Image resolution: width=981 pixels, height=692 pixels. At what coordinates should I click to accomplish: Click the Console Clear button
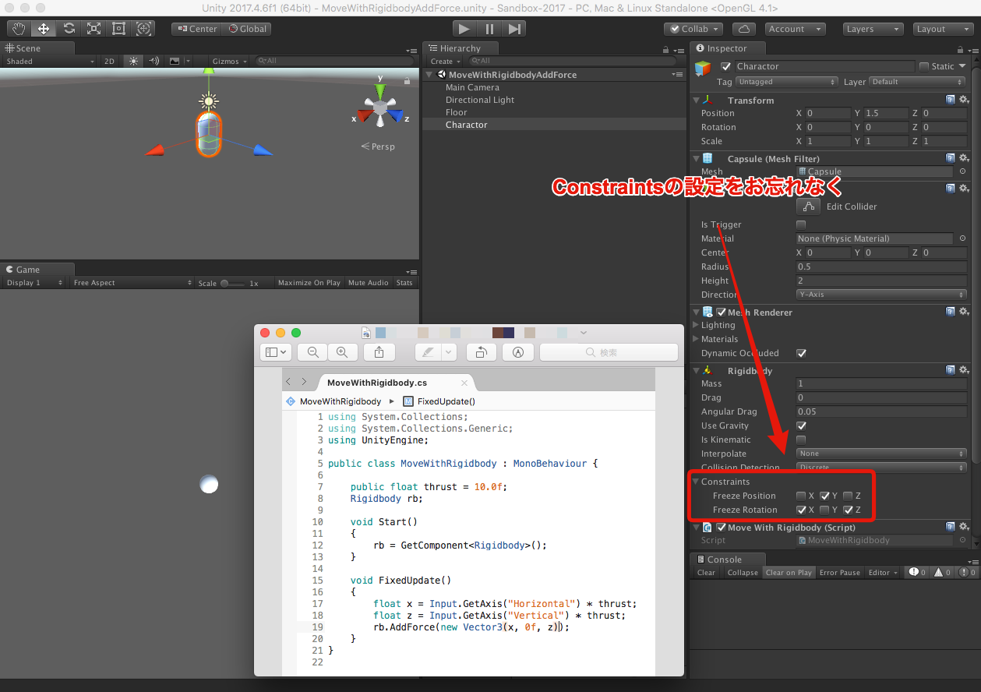tap(706, 573)
